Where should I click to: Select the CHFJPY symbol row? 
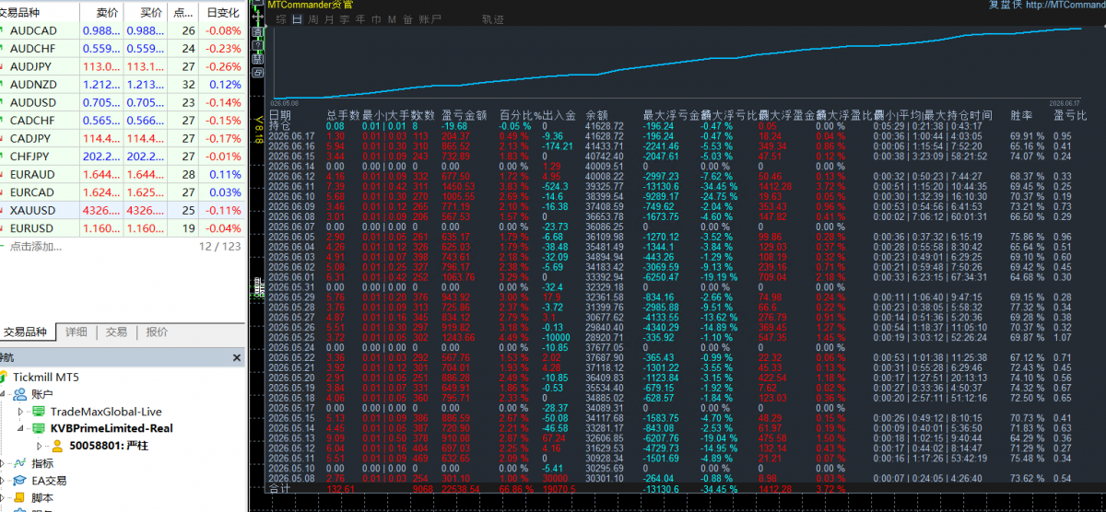[x=123, y=157]
